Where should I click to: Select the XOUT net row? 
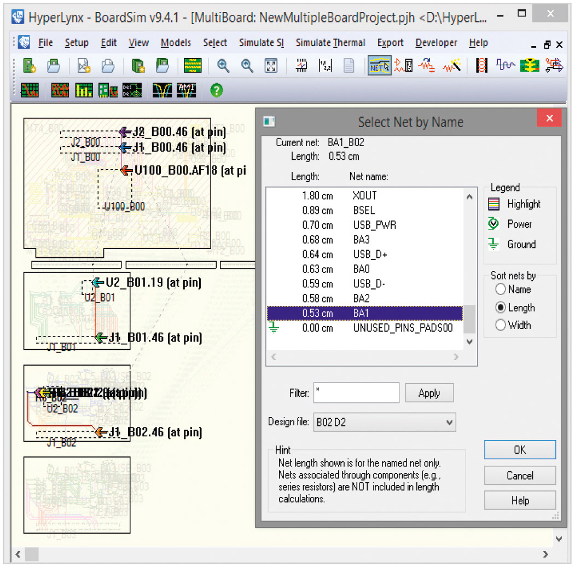tap(364, 195)
